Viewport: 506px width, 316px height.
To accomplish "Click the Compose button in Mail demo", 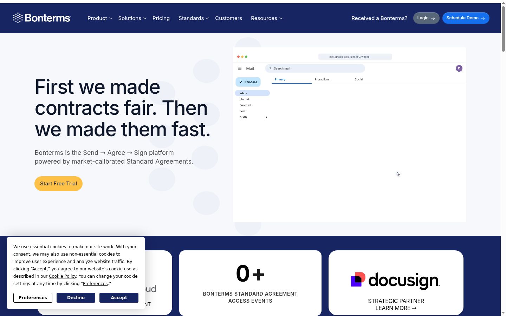I will [248, 82].
